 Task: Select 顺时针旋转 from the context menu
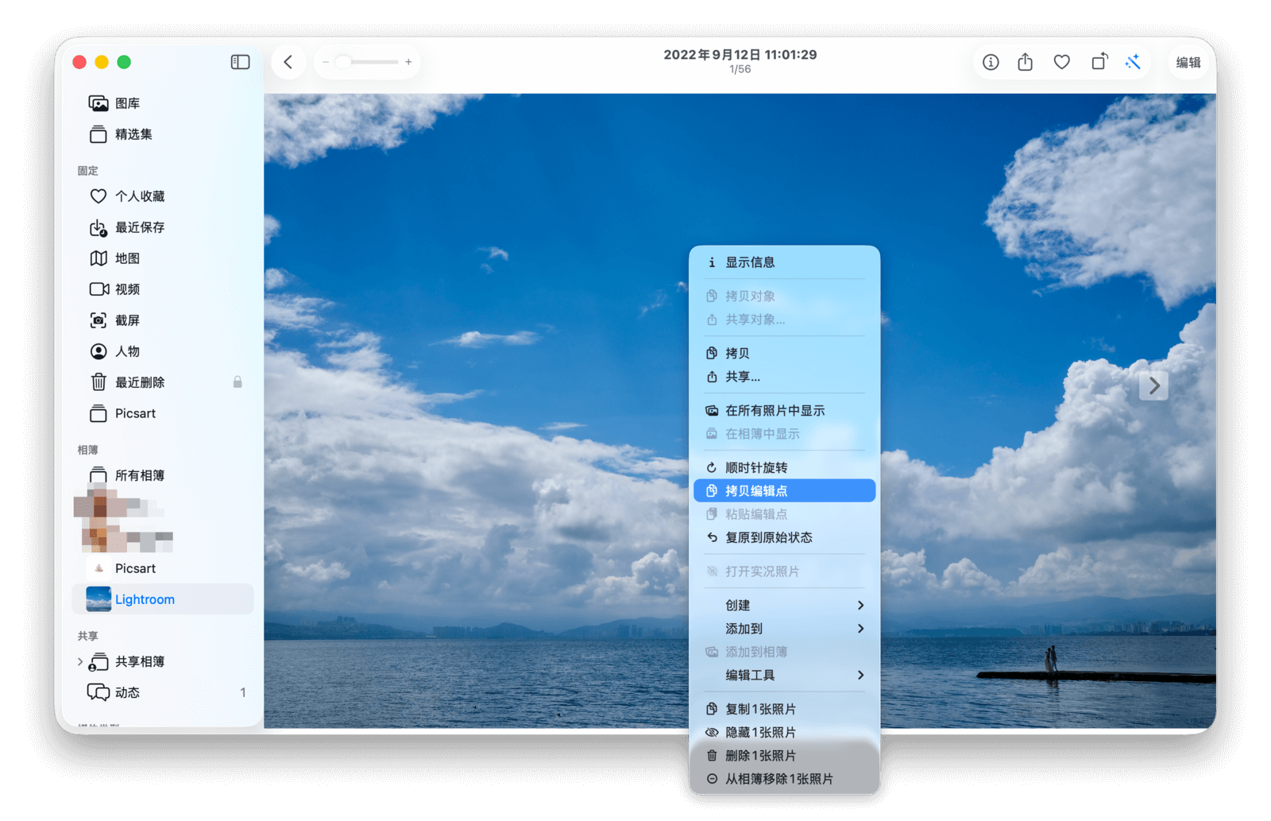[x=756, y=467]
